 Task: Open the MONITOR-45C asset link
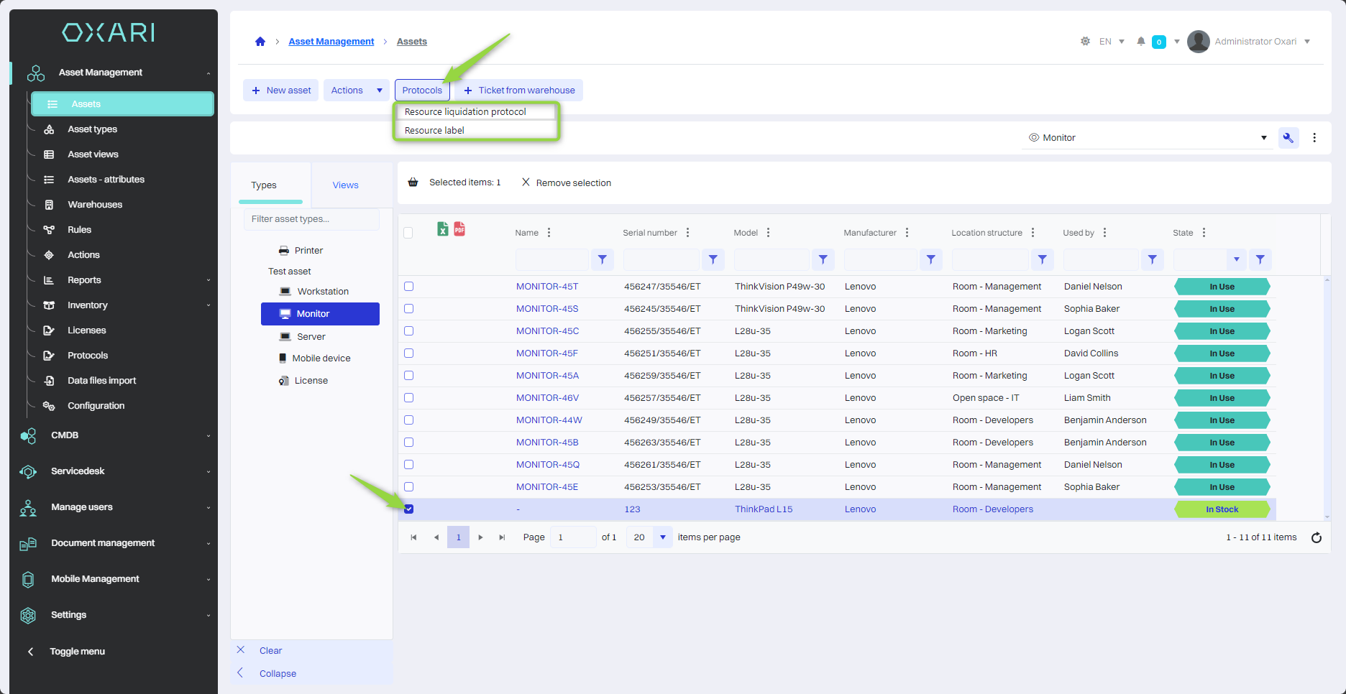click(547, 331)
